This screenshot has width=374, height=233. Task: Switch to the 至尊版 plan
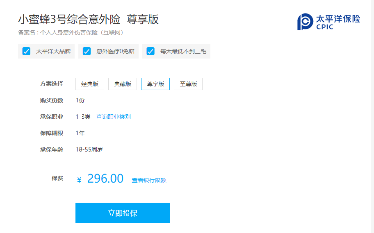188,84
